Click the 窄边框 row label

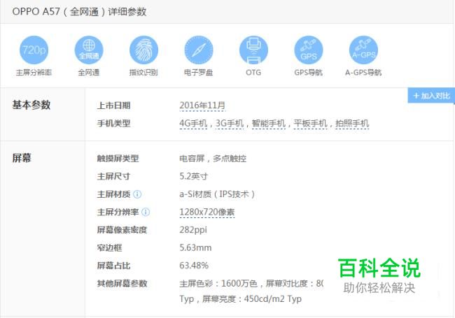click(109, 247)
